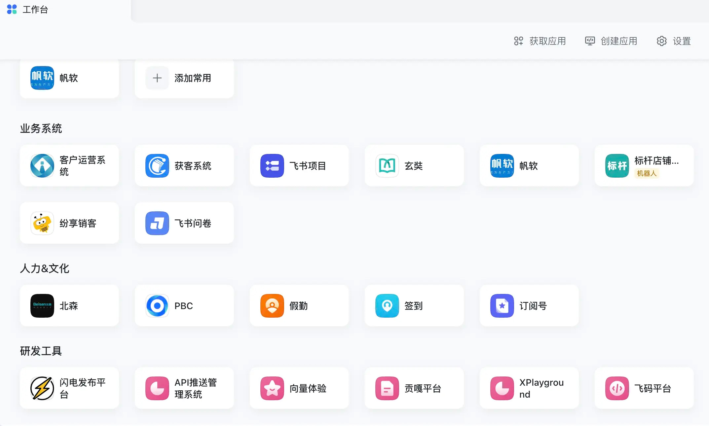Viewport: 709px width, 426px height.
Task: Launch the XPlayground app icon
Action: [502, 388]
